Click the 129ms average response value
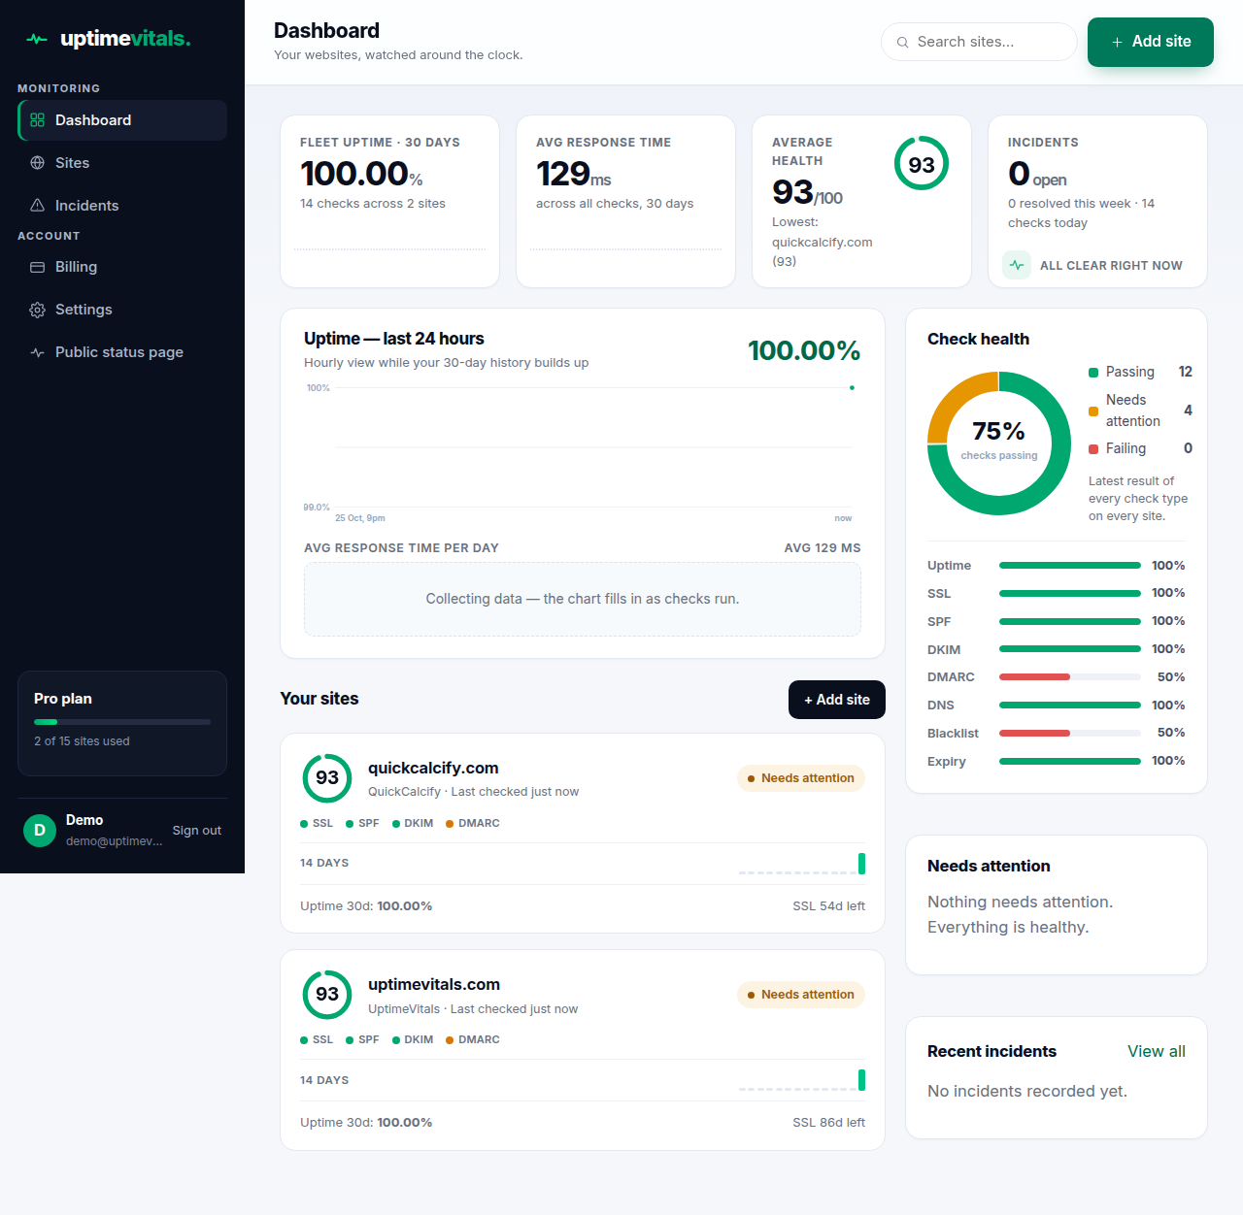 [x=573, y=174]
